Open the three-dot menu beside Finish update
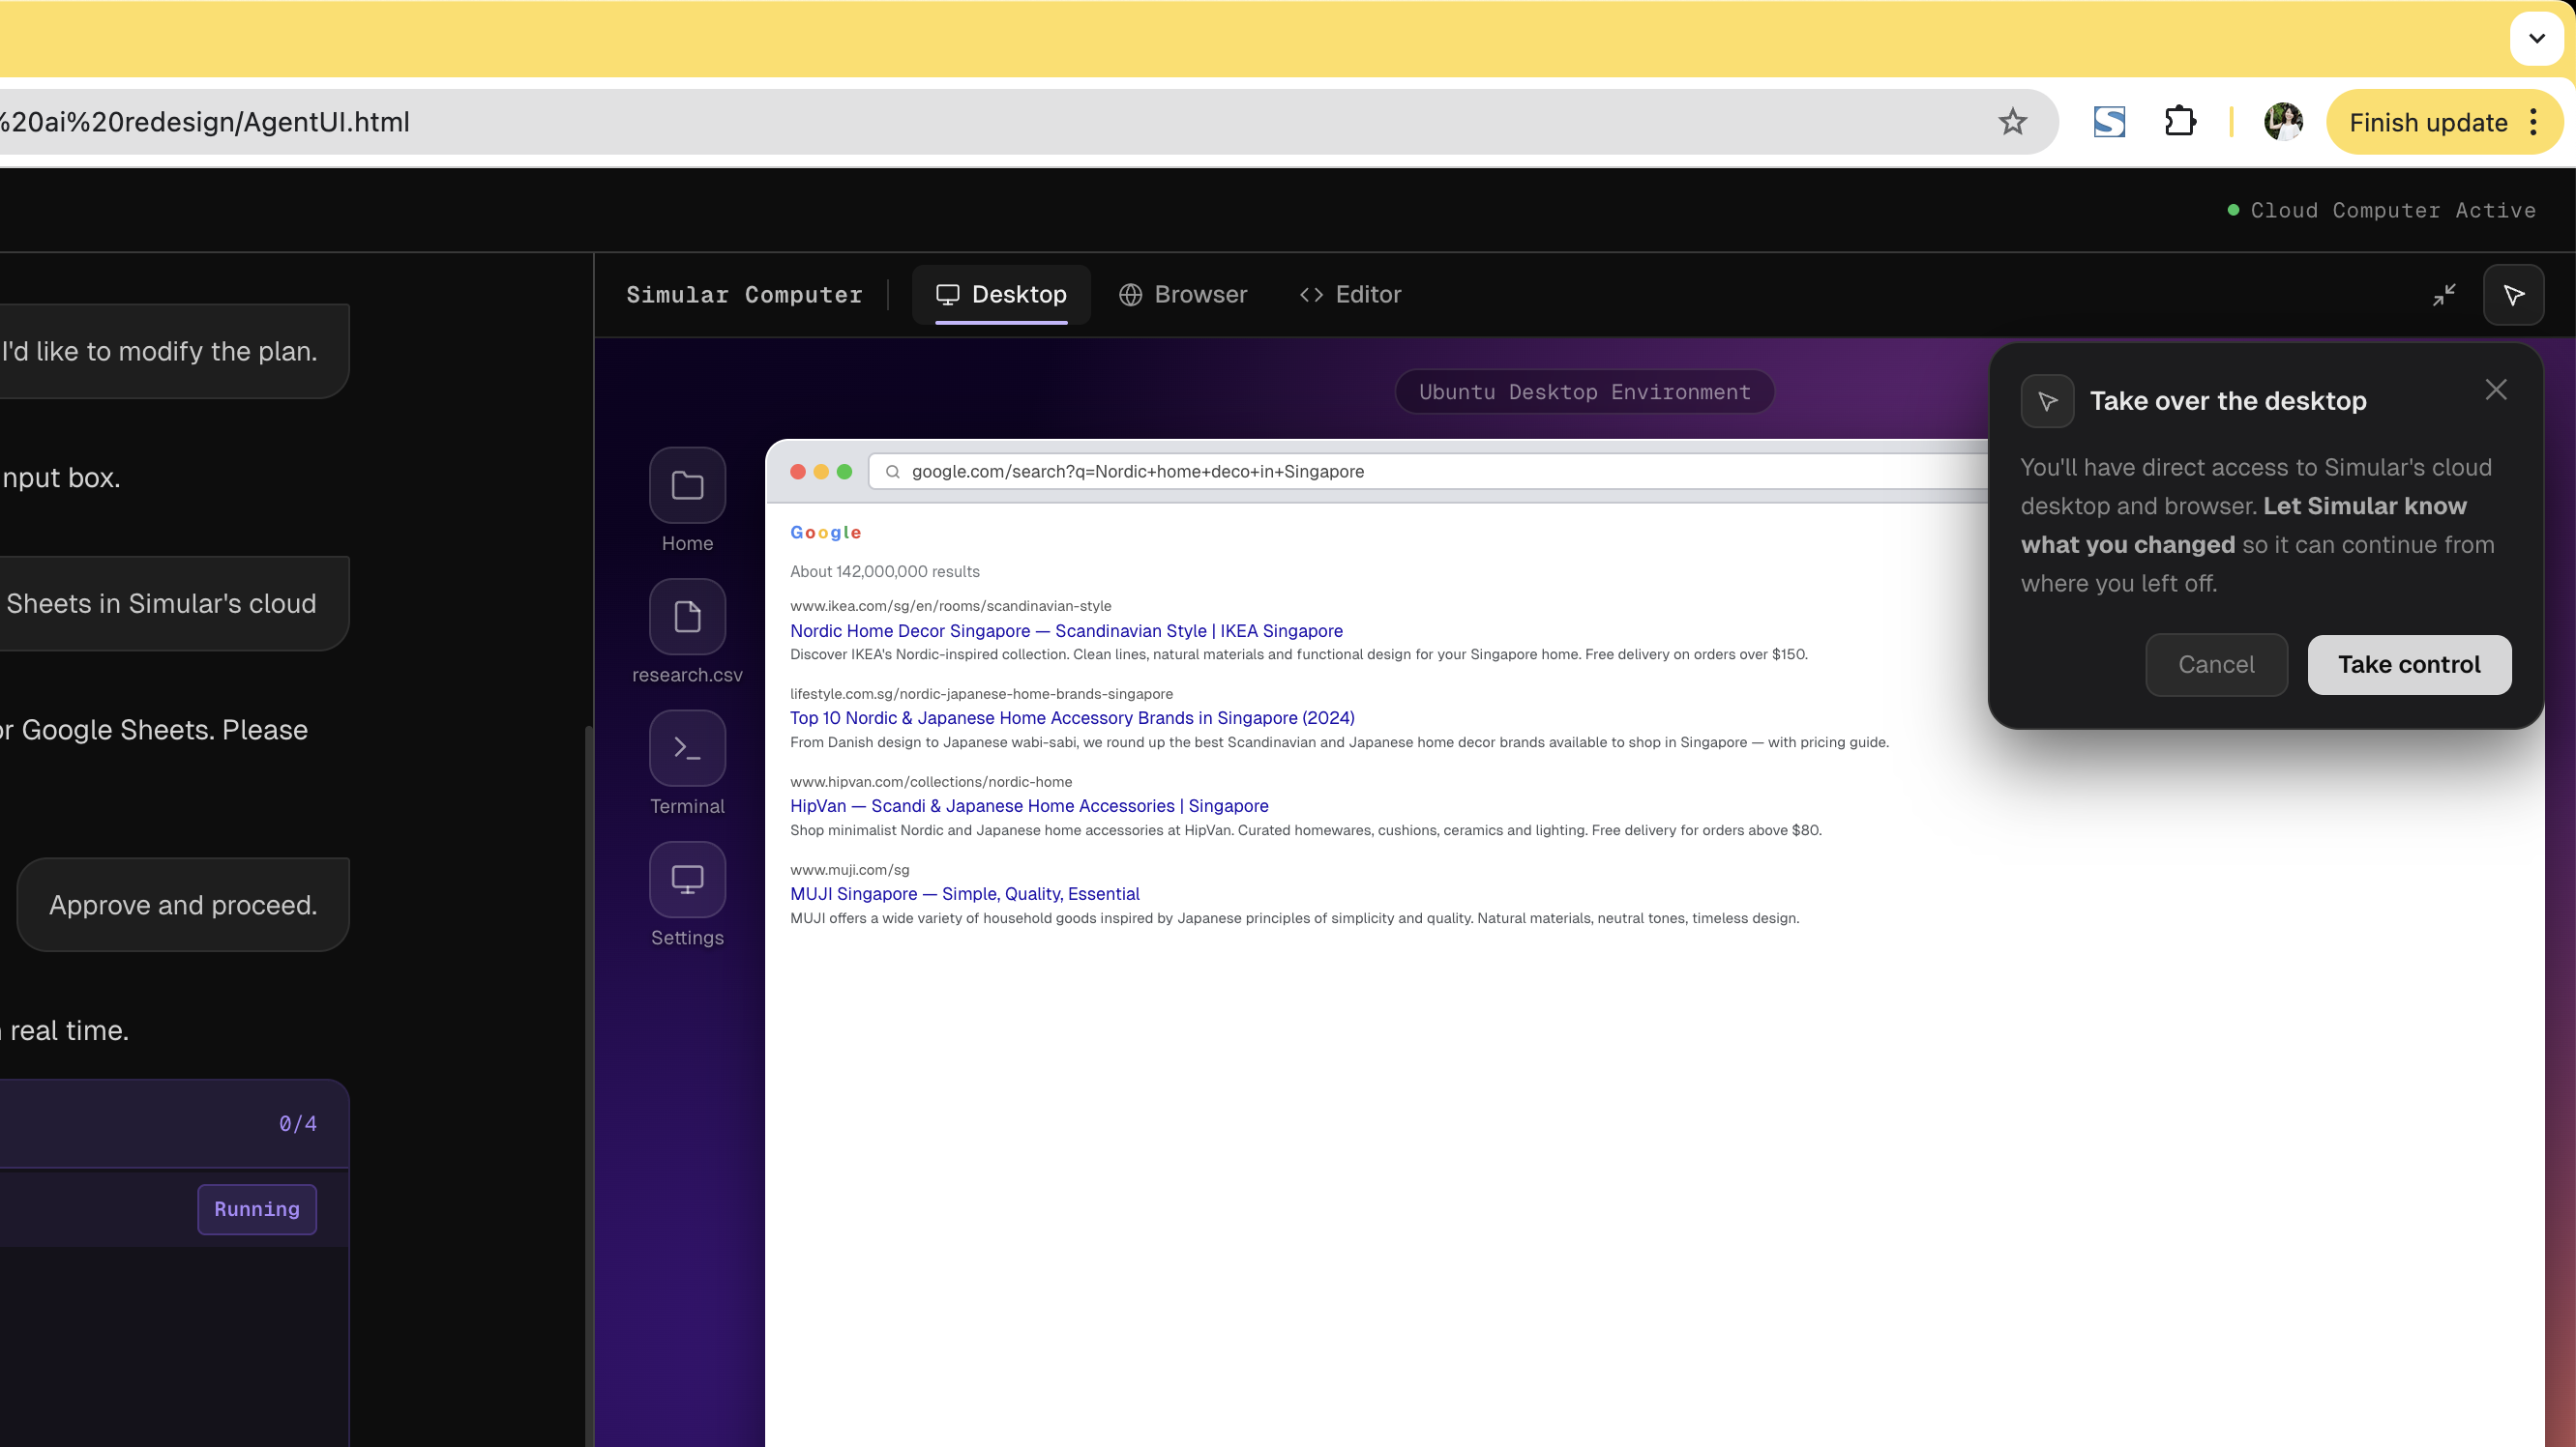 [x=2532, y=122]
